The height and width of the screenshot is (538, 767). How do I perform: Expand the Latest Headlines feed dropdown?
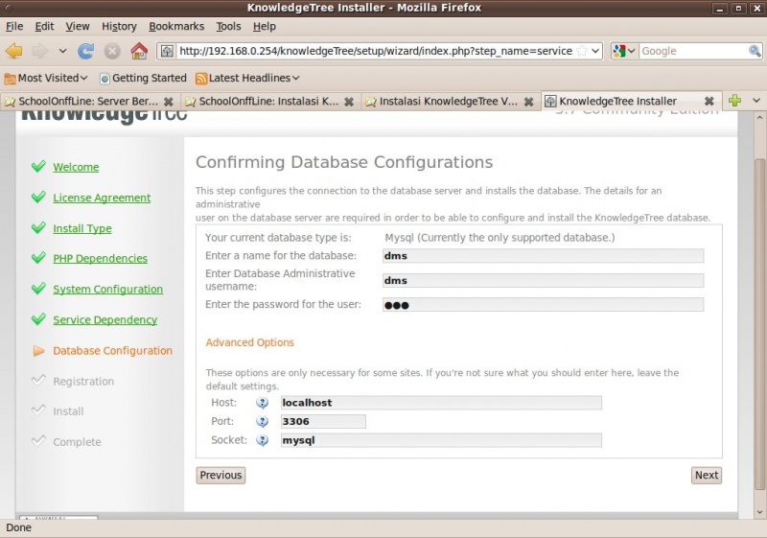point(248,78)
